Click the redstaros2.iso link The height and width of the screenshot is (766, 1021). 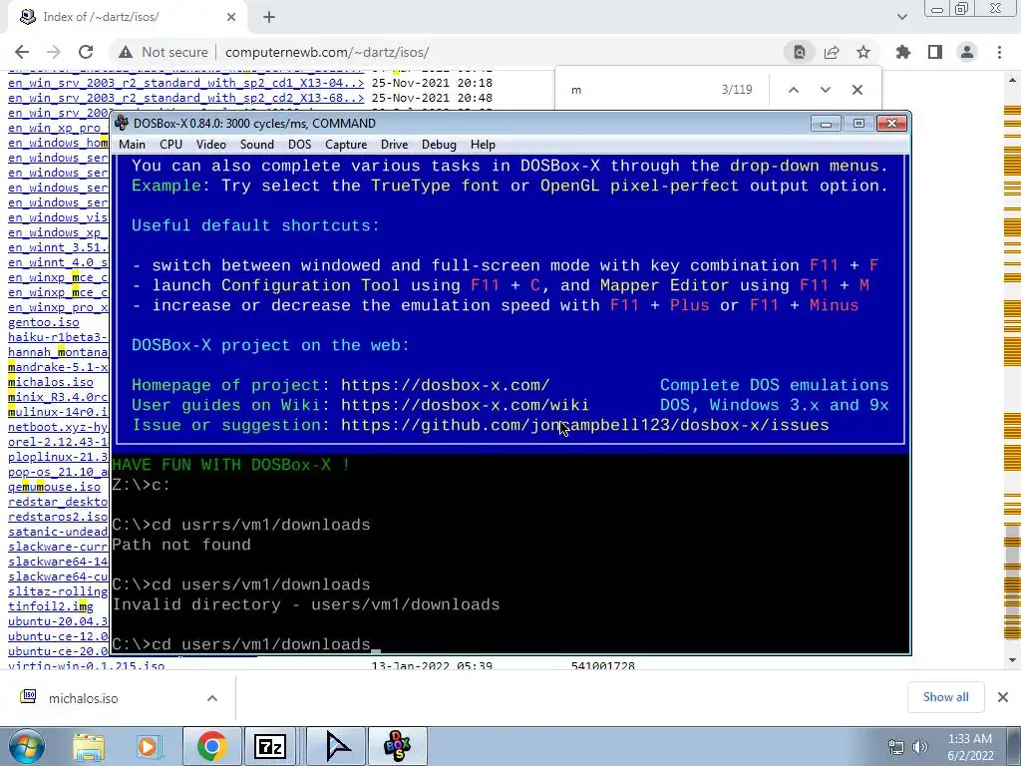pos(58,517)
